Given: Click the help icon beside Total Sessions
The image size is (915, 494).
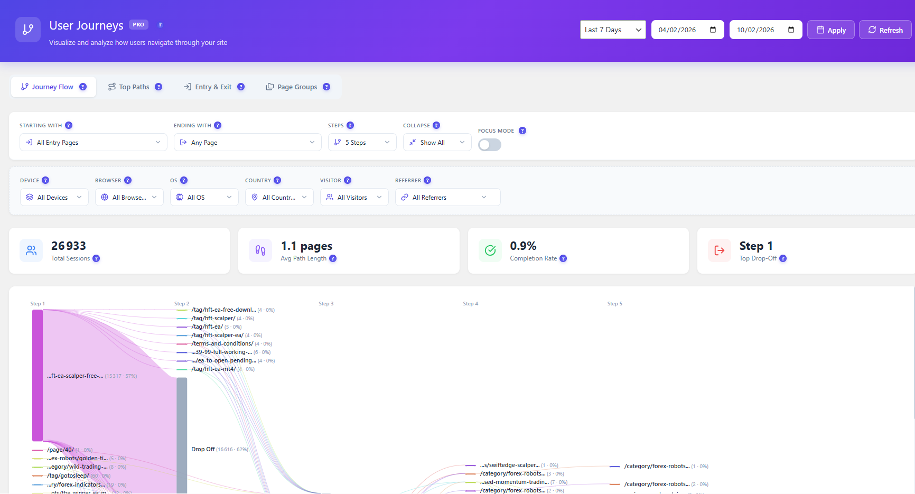Looking at the screenshot, I should (96, 258).
